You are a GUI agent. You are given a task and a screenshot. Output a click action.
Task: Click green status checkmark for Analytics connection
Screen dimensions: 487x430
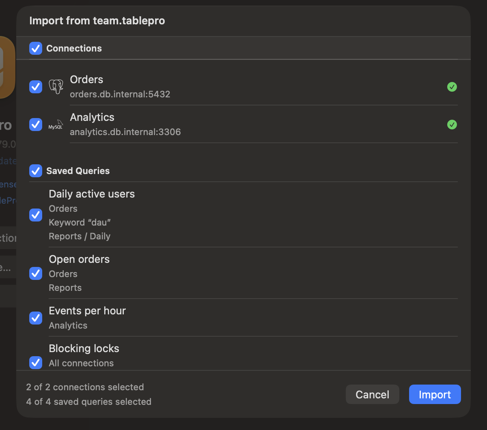pyautogui.click(x=452, y=125)
